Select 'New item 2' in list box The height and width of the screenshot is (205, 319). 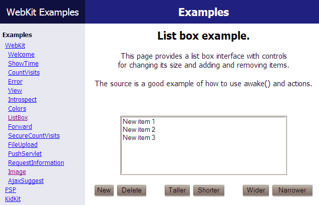tap(139, 130)
